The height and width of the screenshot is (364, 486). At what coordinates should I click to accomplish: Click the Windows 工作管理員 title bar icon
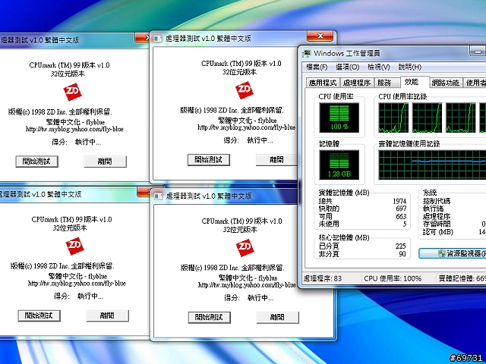pyautogui.click(x=306, y=53)
